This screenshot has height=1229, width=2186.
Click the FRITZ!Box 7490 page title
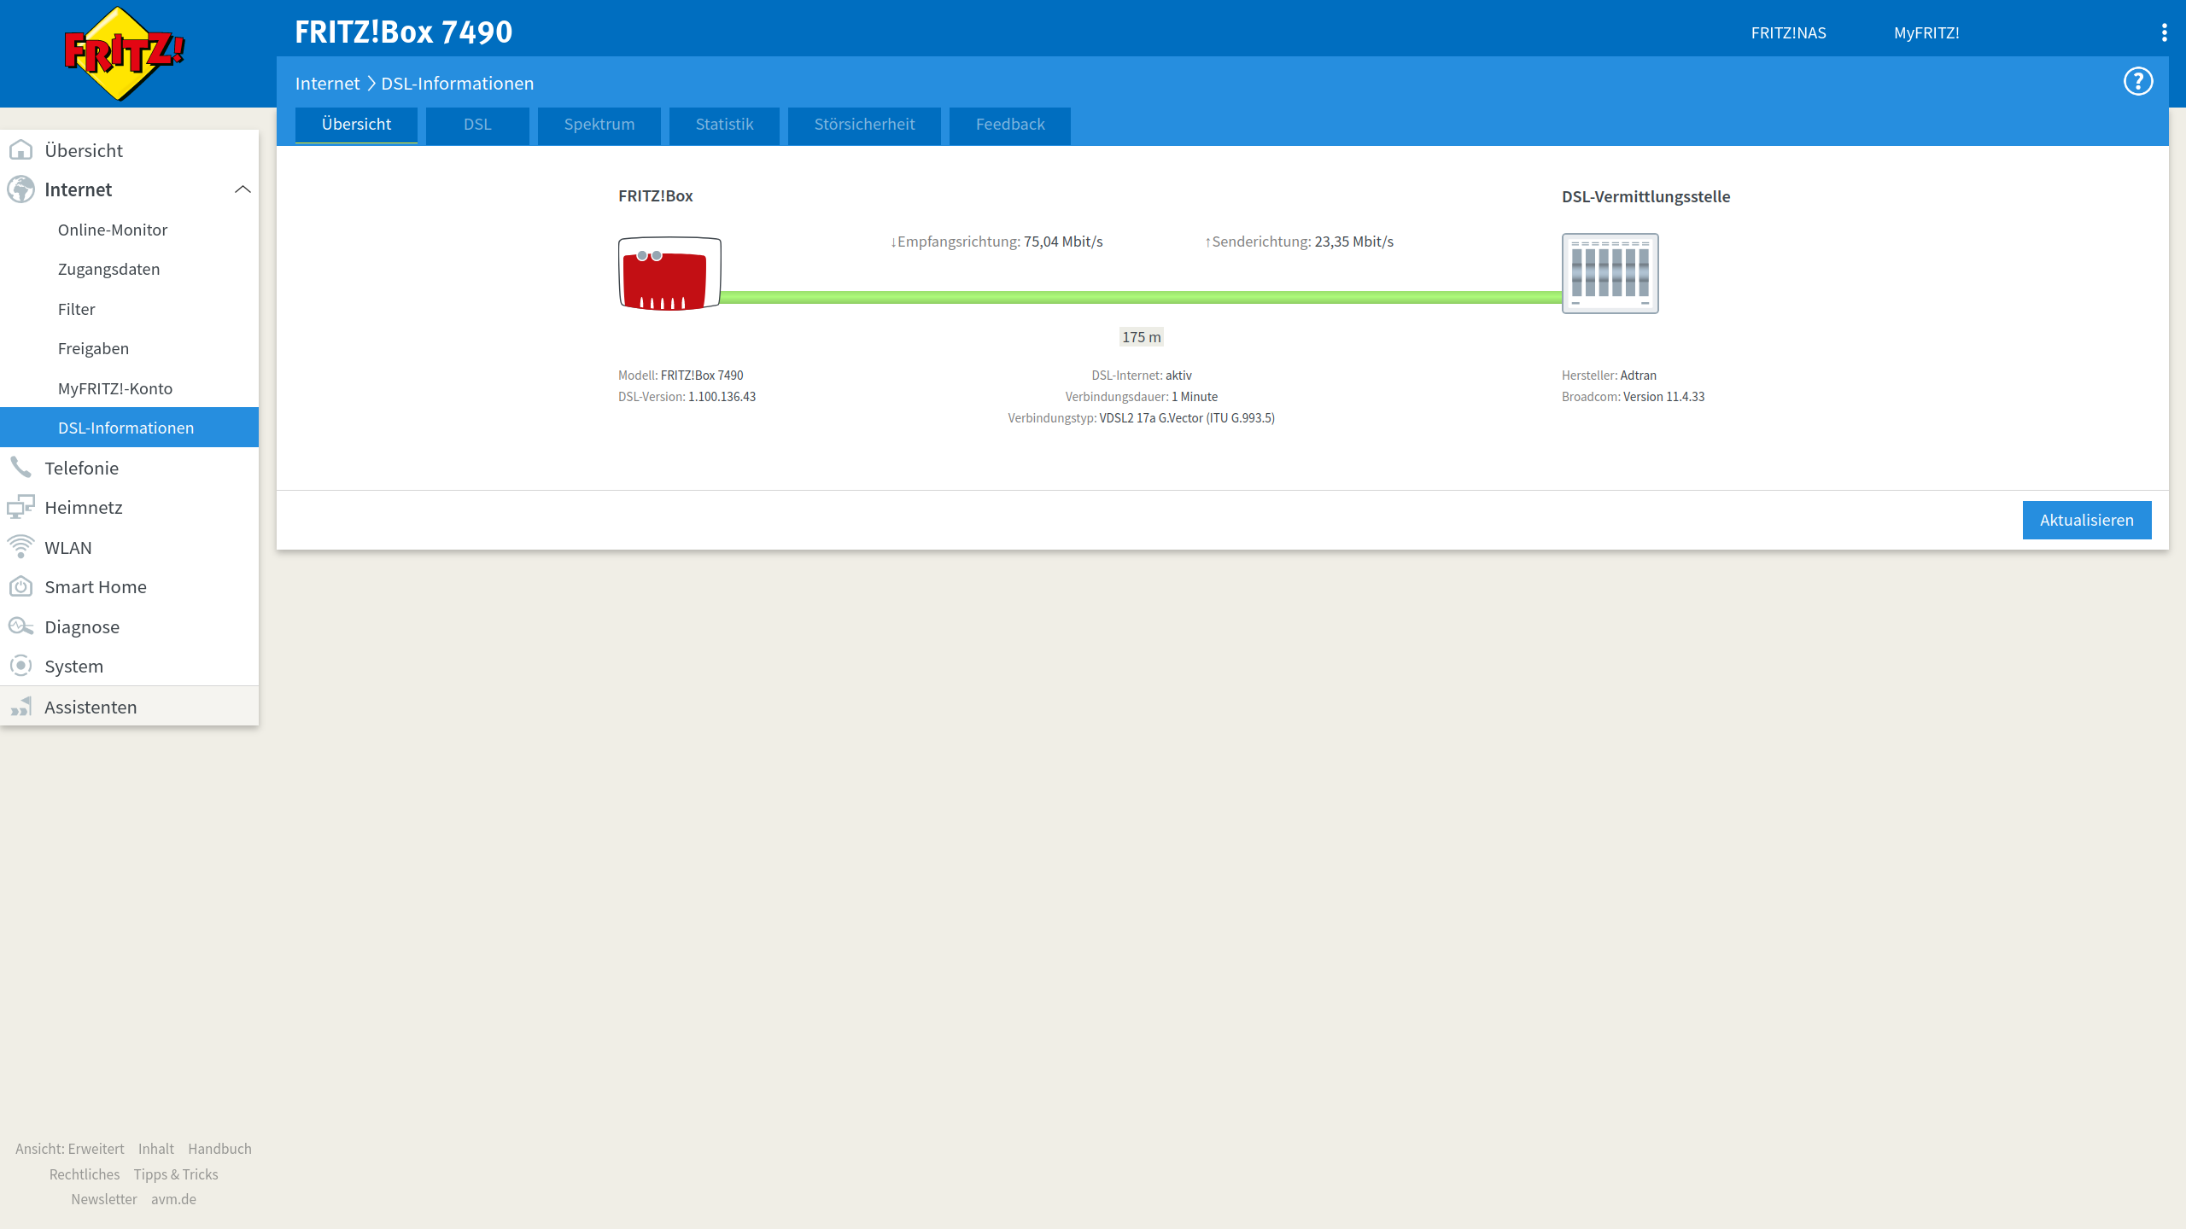pos(403,32)
